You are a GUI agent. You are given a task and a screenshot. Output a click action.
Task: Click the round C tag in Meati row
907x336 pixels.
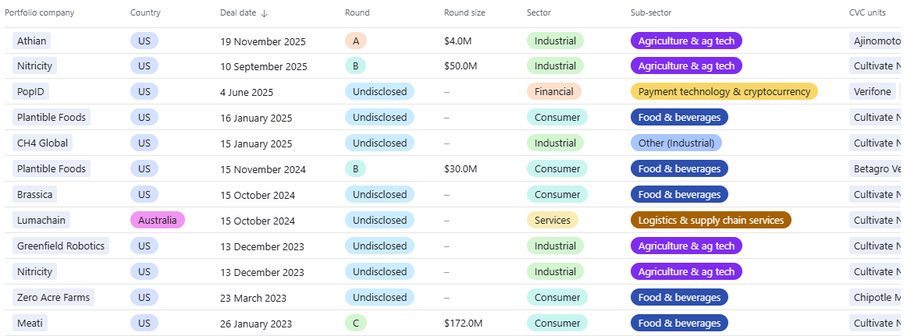pos(355,324)
